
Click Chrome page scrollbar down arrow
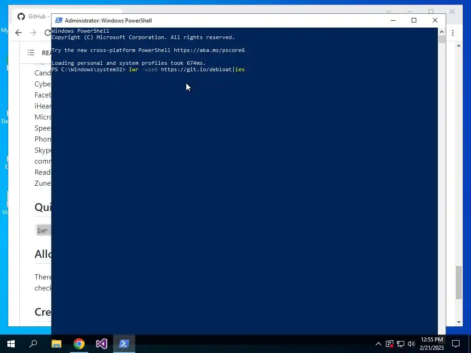click(459, 322)
